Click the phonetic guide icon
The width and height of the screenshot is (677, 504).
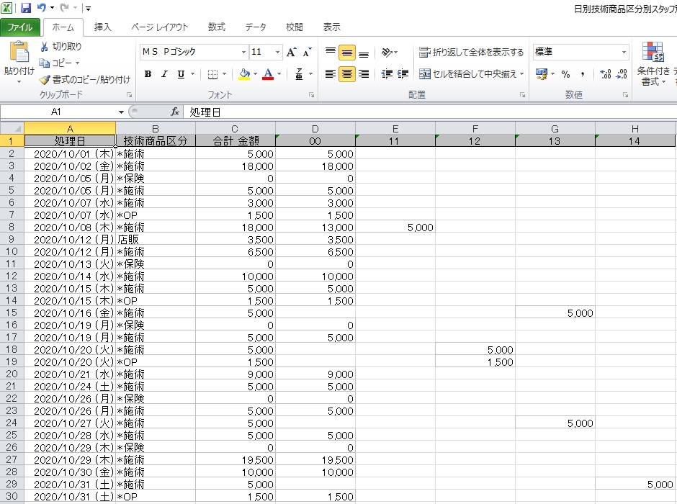[x=299, y=74]
